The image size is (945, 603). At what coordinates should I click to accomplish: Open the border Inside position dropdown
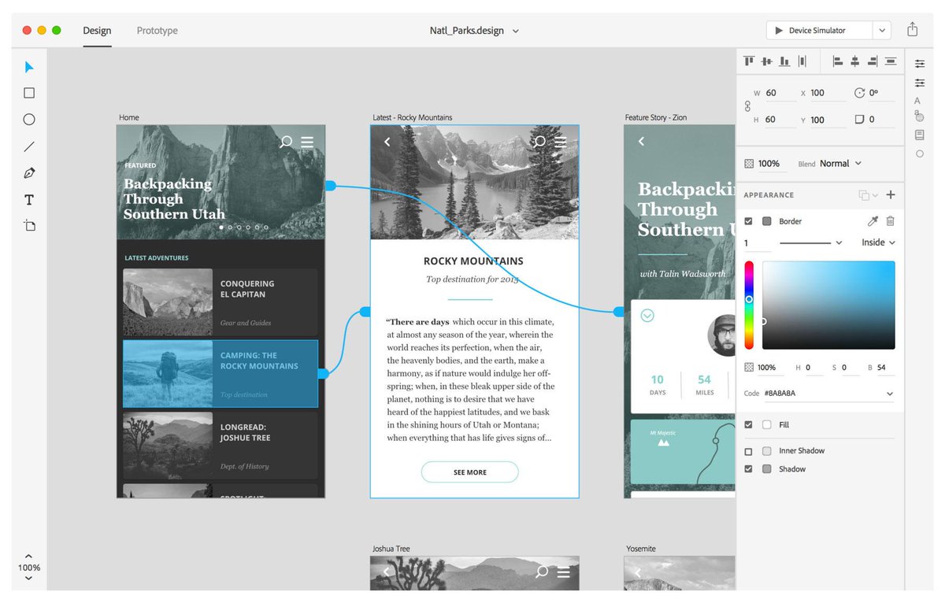(876, 242)
